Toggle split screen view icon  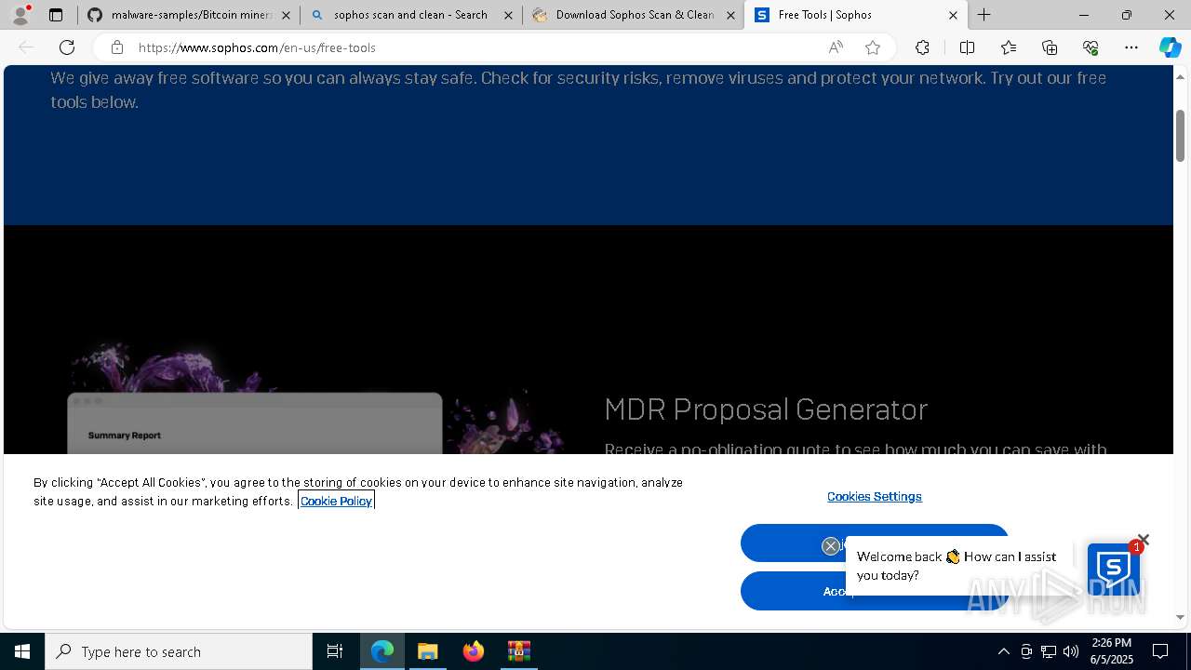point(967,47)
